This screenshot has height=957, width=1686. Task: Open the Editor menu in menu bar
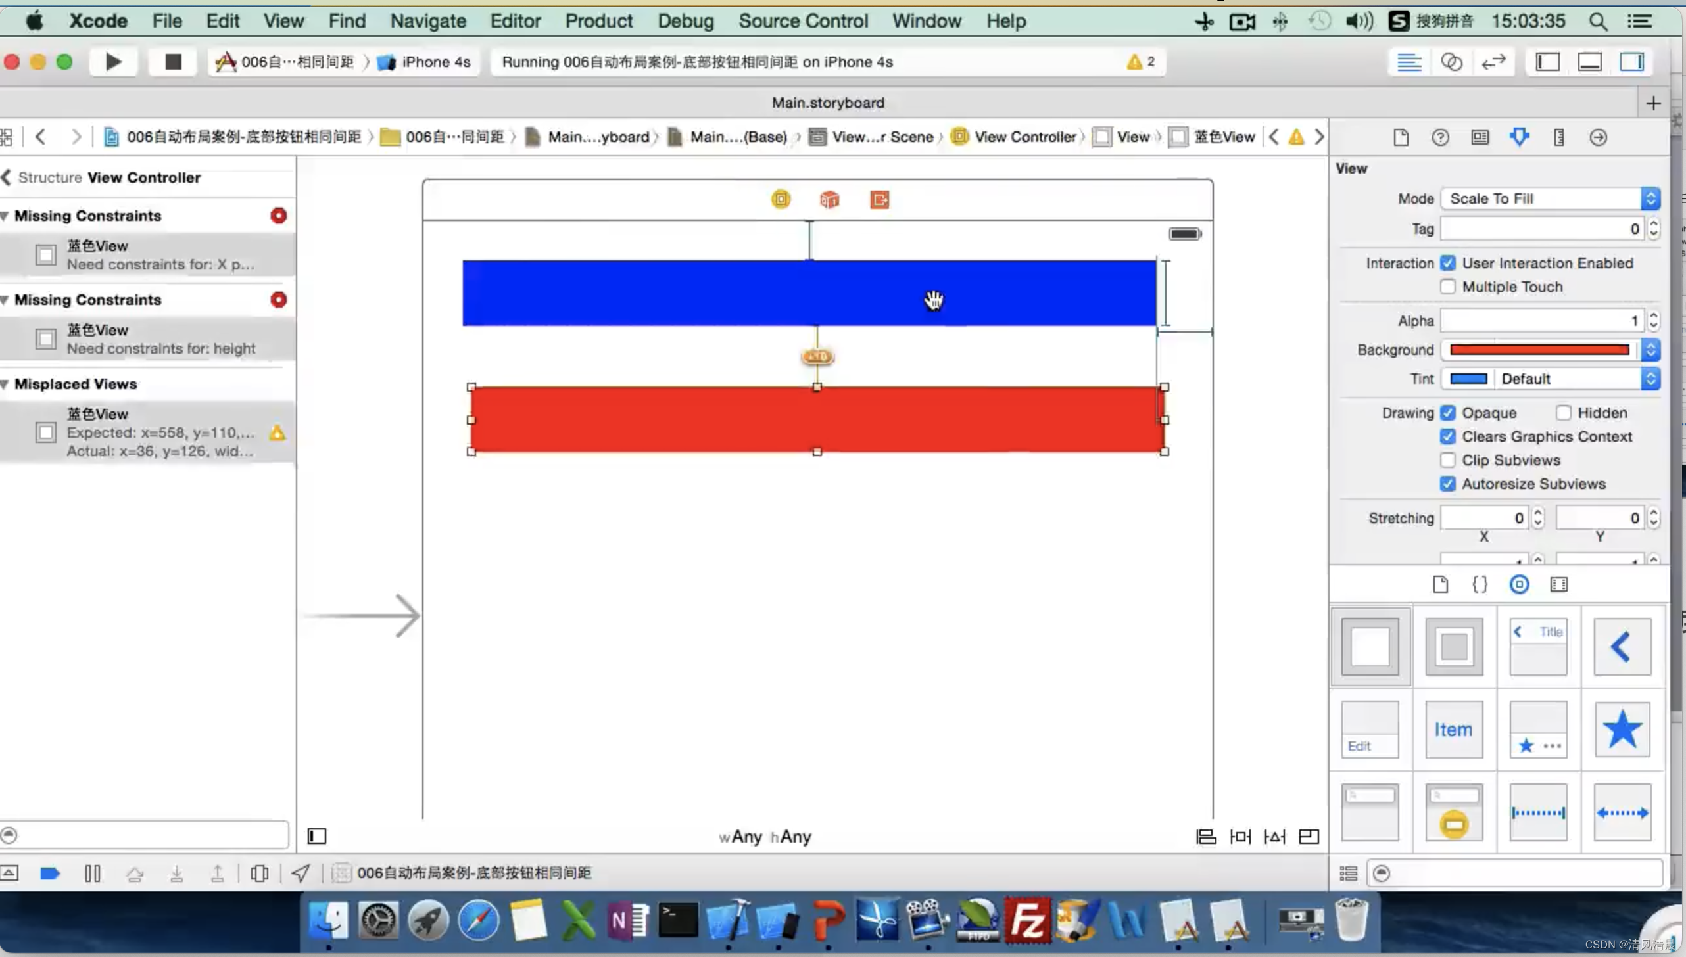coord(514,21)
